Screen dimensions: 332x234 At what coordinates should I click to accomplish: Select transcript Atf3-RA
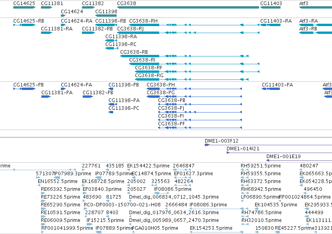coord(309,21)
